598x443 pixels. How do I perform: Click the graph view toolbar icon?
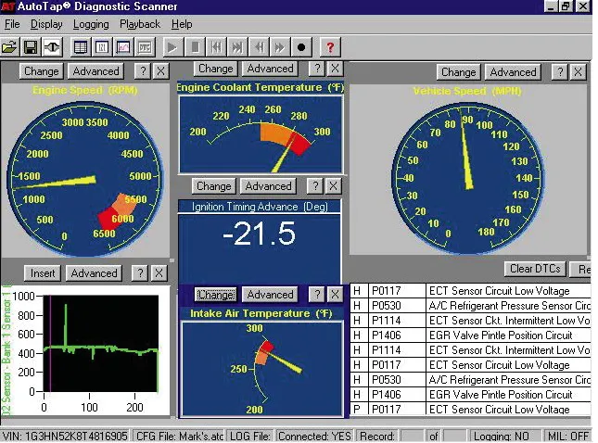[x=123, y=46]
